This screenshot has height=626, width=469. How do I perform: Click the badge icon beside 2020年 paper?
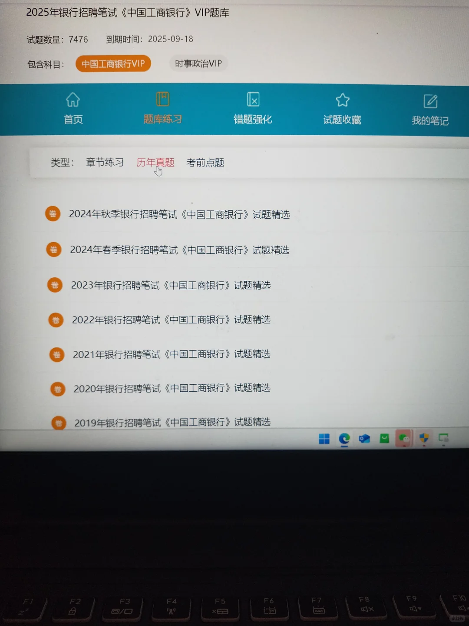(x=58, y=389)
